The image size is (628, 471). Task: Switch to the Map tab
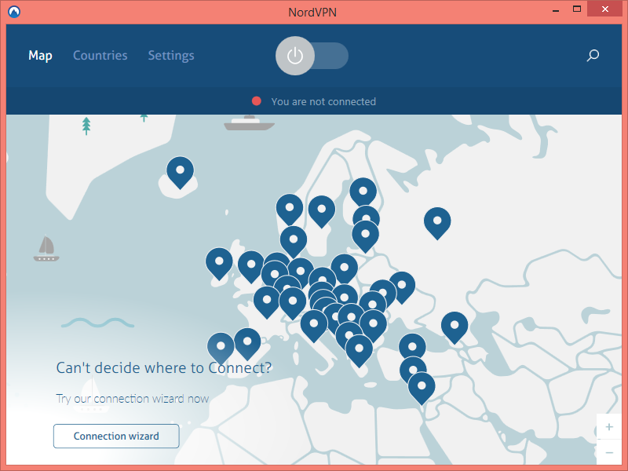pos(40,55)
